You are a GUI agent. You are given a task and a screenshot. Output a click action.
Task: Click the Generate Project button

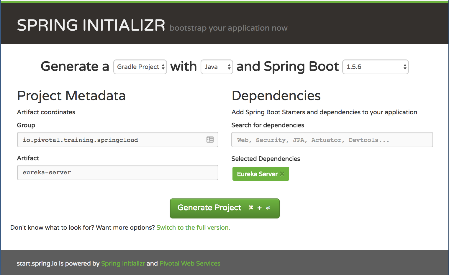(x=225, y=208)
